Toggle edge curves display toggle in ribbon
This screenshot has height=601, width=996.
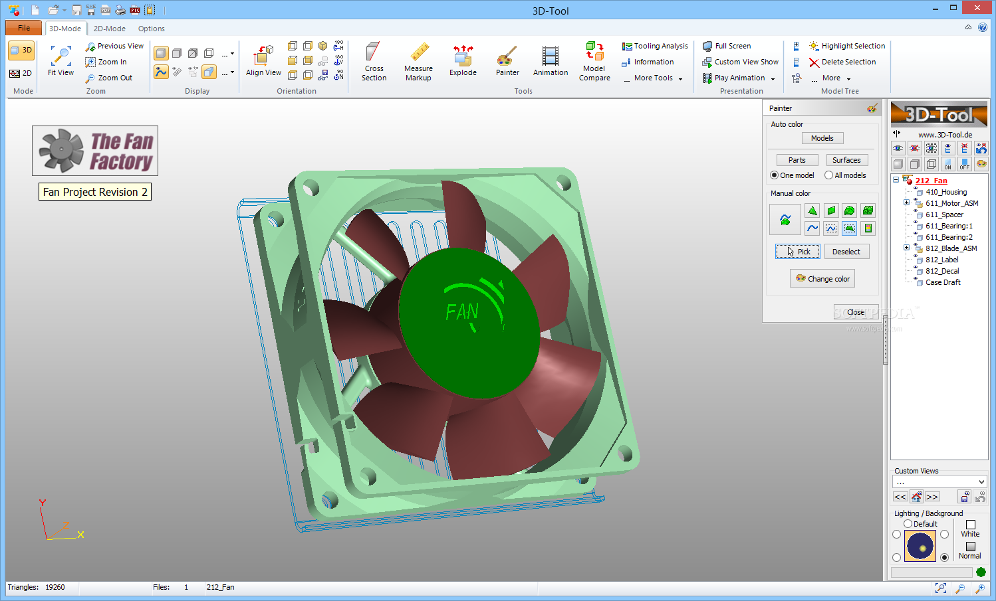(x=161, y=72)
